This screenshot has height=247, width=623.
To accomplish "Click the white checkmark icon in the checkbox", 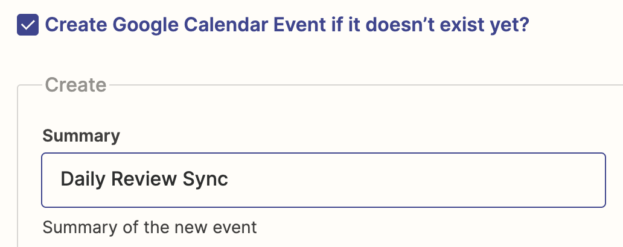I will pyautogui.click(x=28, y=25).
